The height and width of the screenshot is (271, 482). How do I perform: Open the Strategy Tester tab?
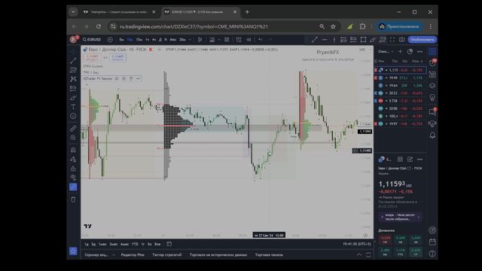167,254
